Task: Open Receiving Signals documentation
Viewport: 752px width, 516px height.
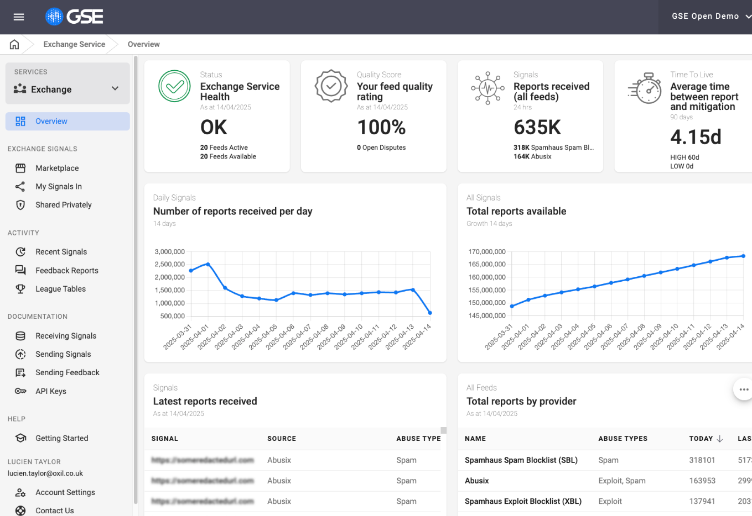Action: coord(66,336)
